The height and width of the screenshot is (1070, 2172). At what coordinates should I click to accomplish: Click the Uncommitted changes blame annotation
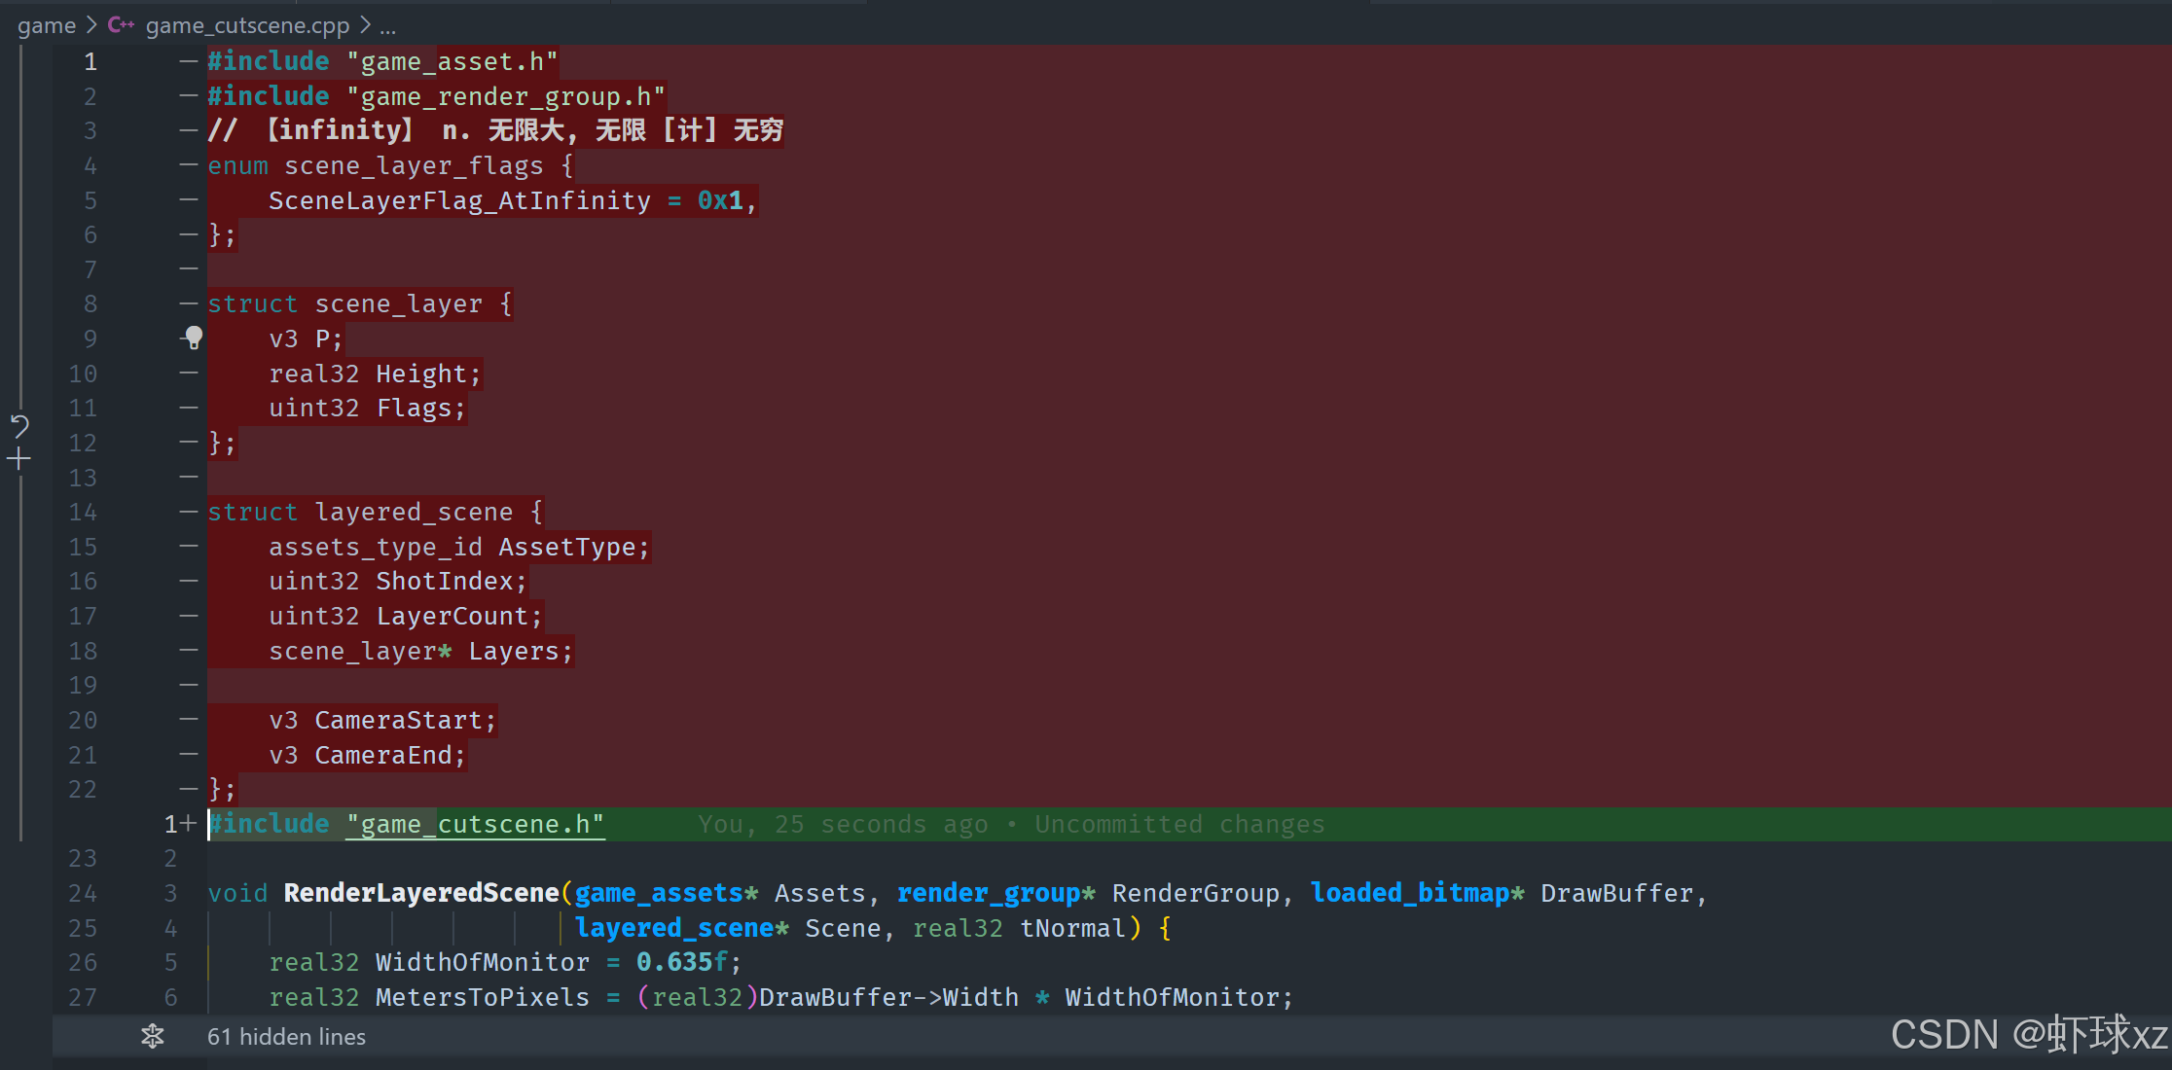pyautogui.click(x=1178, y=824)
